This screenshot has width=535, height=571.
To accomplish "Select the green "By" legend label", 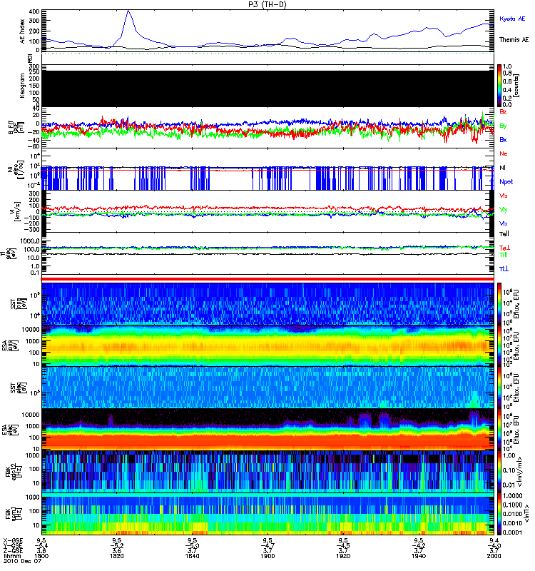I will point(503,126).
